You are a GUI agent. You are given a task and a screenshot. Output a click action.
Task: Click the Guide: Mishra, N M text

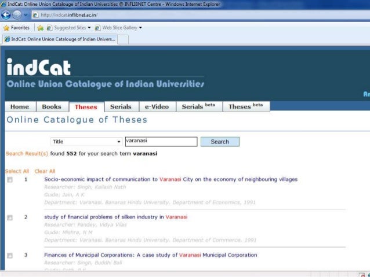[68, 232]
